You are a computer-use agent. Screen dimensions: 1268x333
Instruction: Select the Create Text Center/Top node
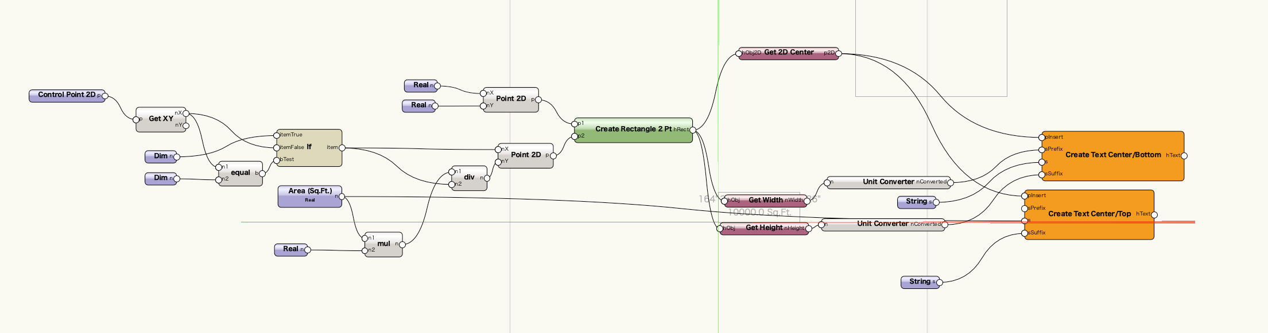[1089, 214]
